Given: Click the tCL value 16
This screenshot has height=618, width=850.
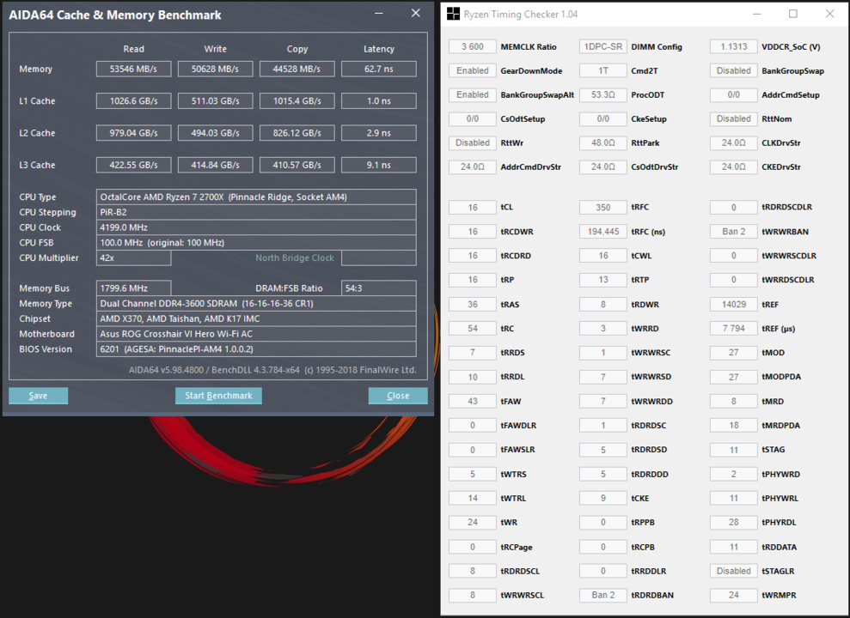Looking at the screenshot, I should point(473,207).
